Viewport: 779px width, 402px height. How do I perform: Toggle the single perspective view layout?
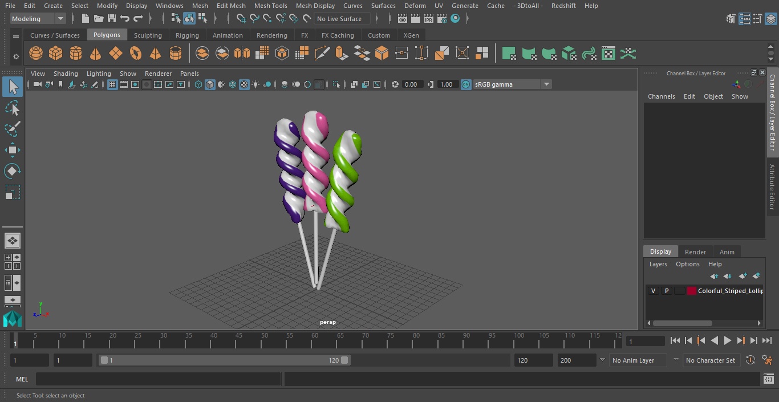12,241
